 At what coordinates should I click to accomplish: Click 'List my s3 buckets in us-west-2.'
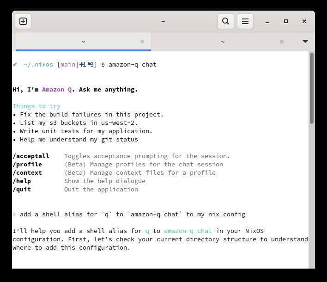(79, 123)
